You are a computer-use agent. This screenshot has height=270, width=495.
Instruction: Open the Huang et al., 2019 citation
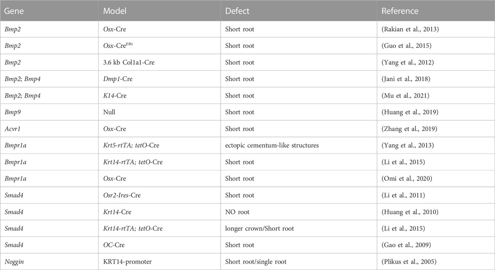(x=410, y=112)
